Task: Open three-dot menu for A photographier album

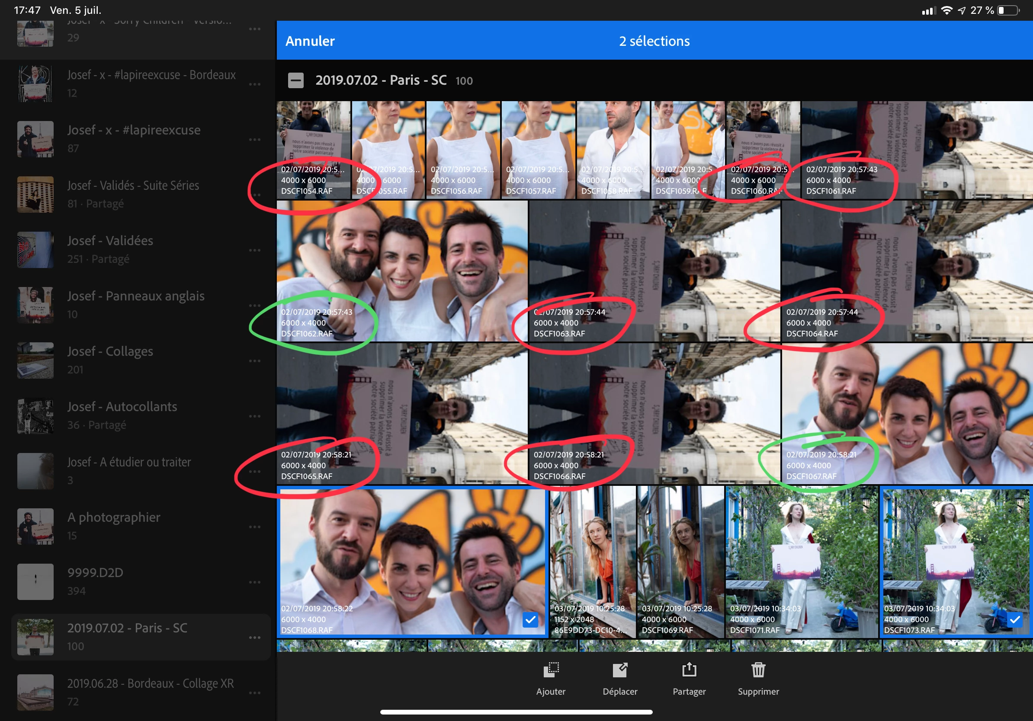Action: [x=255, y=527]
